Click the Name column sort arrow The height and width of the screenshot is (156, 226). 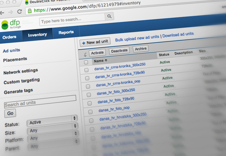point(106,60)
